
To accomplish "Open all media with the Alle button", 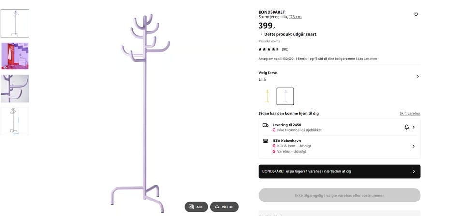I will 196,207.
